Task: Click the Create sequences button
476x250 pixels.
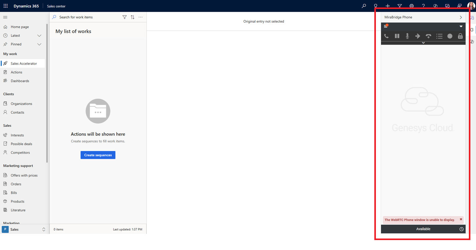Action: [98, 155]
